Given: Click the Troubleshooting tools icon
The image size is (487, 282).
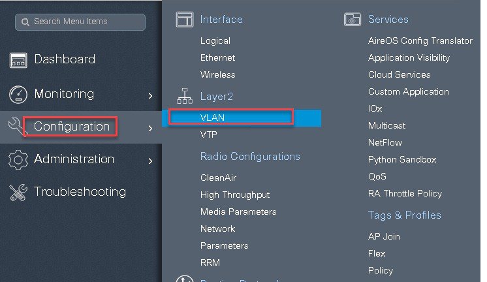Looking at the screenshot, I should click(18, 193).
